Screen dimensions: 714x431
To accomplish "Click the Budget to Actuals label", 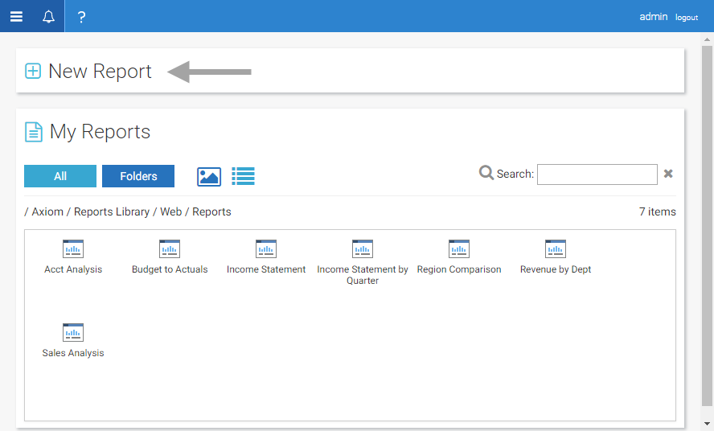I will (x=170, y=269).
